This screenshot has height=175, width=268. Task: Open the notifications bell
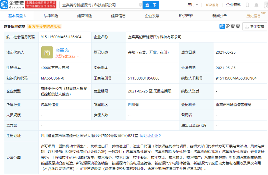point(256,5)
